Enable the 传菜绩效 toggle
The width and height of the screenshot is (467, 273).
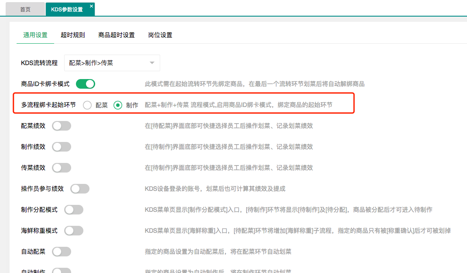click(62, 168)
